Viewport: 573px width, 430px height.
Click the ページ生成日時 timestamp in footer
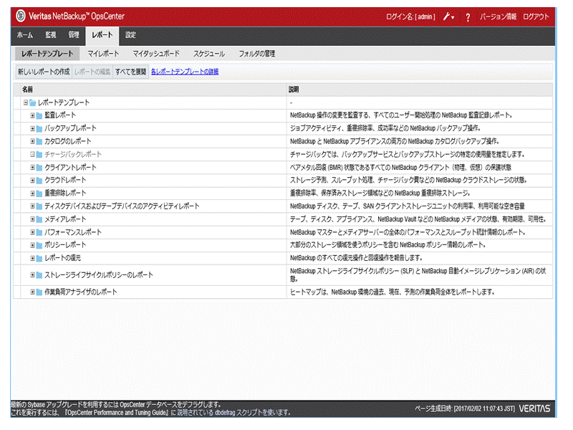pos(464,408)
